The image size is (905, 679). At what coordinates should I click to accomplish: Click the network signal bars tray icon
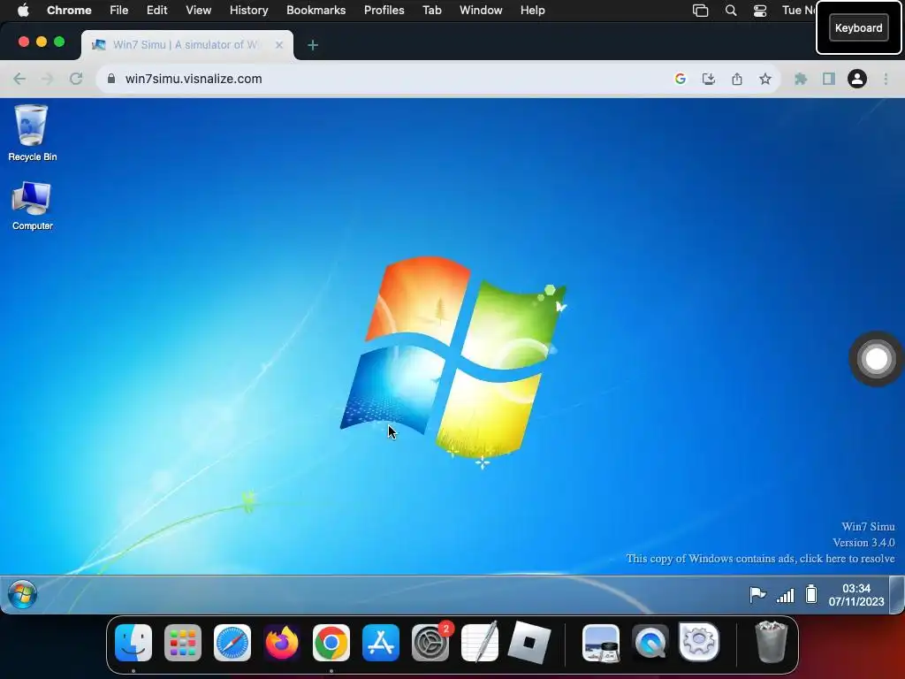pos(785,595)
